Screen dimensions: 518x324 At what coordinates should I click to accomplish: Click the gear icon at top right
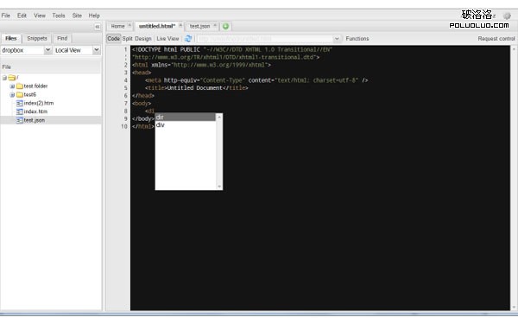[x=507, y=16]
